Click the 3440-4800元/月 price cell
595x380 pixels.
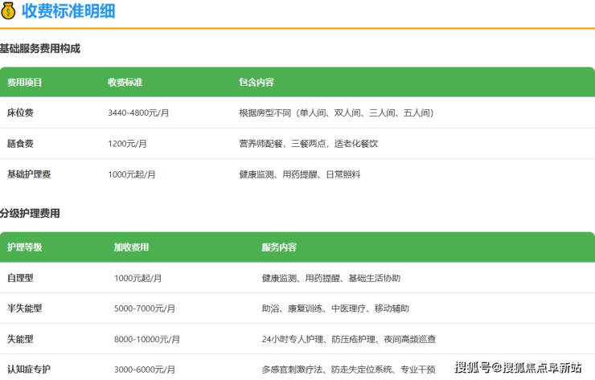coord(138,113)
